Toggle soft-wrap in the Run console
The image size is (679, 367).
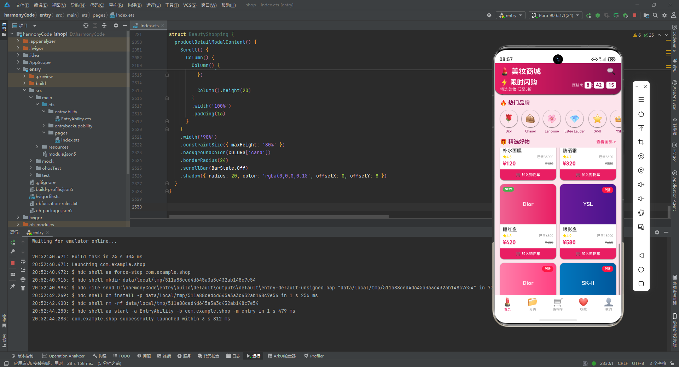pyautogui.click(x=23, y=261)
